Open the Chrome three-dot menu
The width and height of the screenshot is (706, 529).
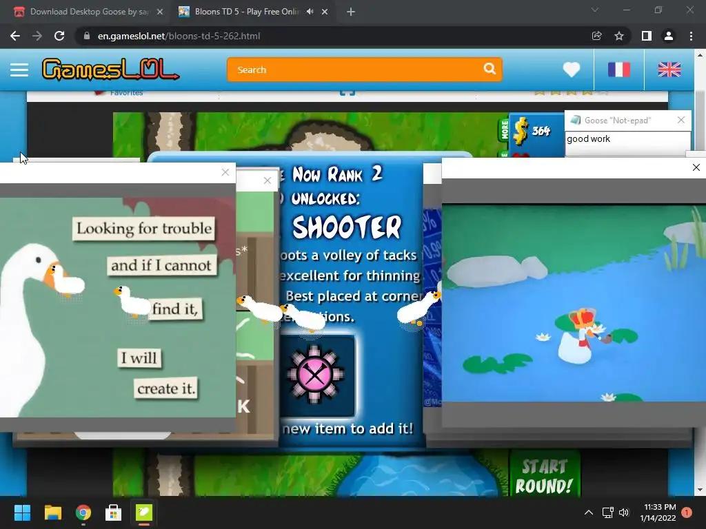click(691, 36)
